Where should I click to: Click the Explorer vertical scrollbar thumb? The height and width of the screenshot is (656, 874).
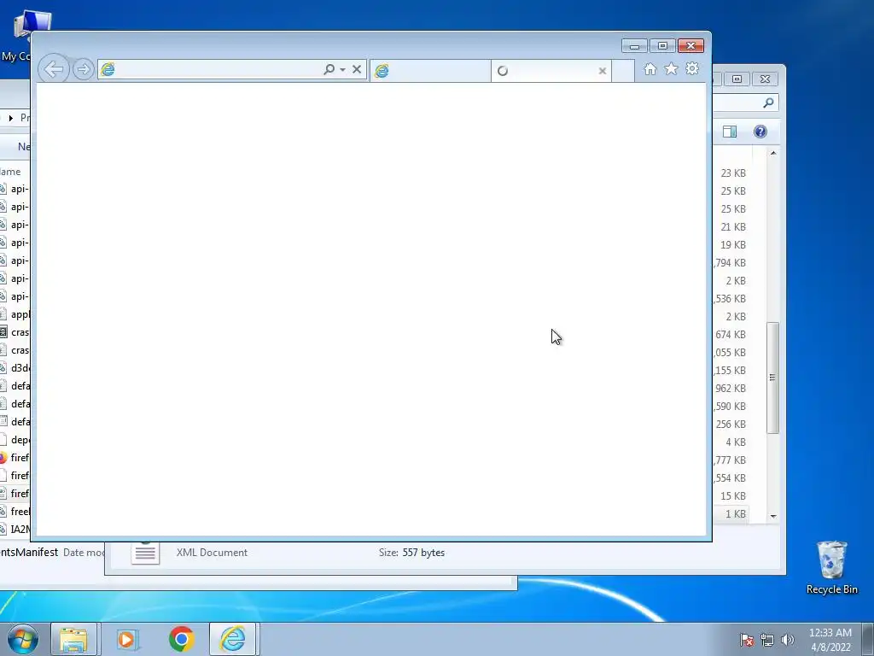(772, 378)
